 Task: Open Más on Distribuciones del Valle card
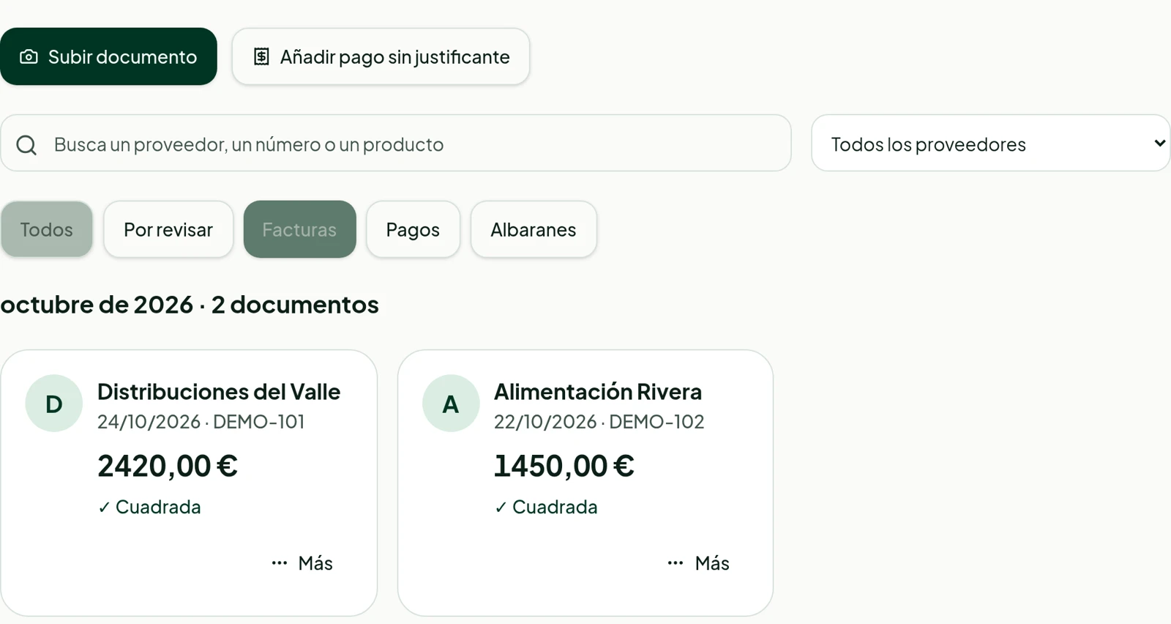pyautogui.click(x=302, y=563)
